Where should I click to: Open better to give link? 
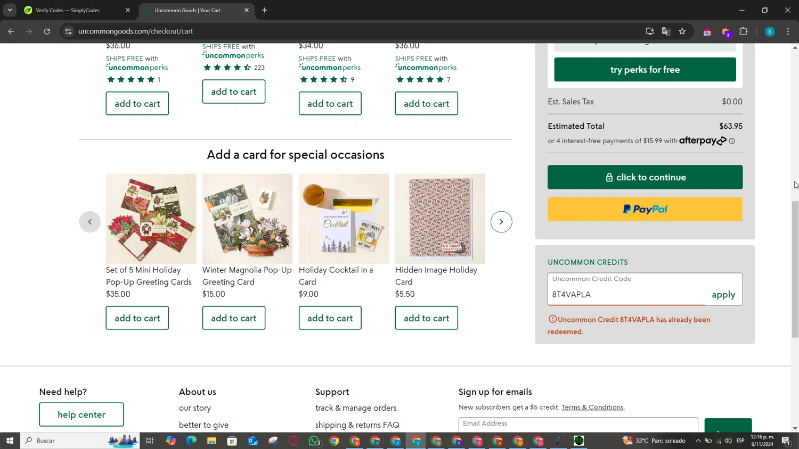(204, 425)
